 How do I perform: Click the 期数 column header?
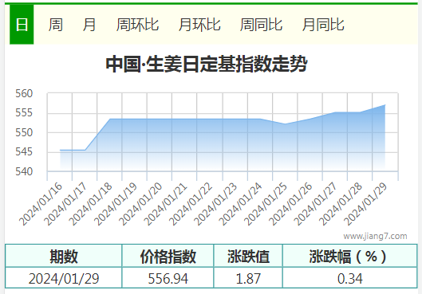pos(64,256)
